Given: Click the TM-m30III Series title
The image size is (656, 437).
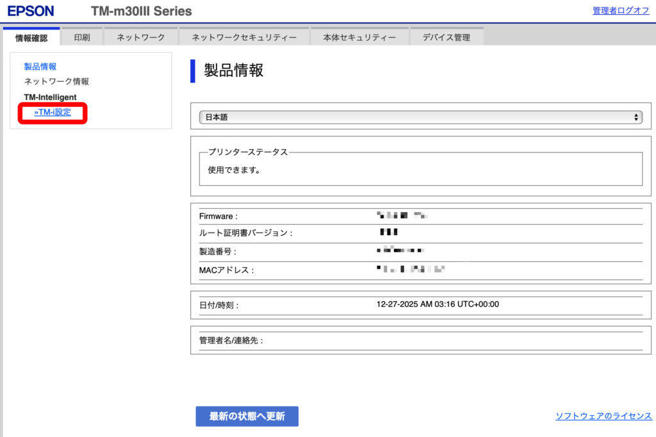Looking at the screenshot, I should (x=141, y=11).
